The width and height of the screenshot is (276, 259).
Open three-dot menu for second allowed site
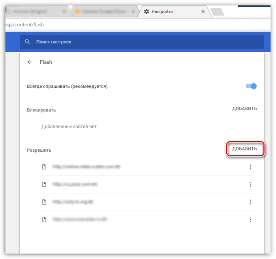[x=250, y=184]
